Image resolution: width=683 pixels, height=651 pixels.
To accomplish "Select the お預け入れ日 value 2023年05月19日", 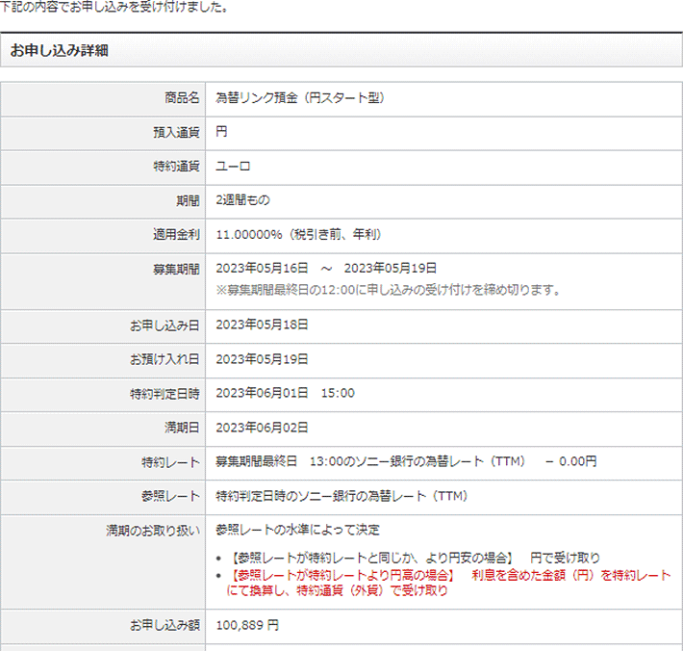I will [263, 359].
